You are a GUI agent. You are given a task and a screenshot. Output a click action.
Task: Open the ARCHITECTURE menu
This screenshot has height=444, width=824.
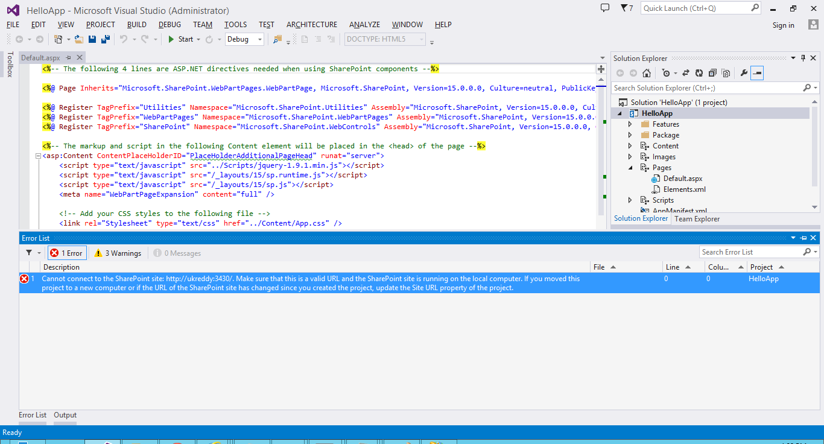312,25
